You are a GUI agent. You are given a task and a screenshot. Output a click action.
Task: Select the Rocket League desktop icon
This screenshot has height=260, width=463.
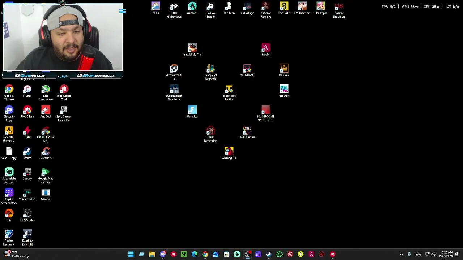click(x=9, y=238)
